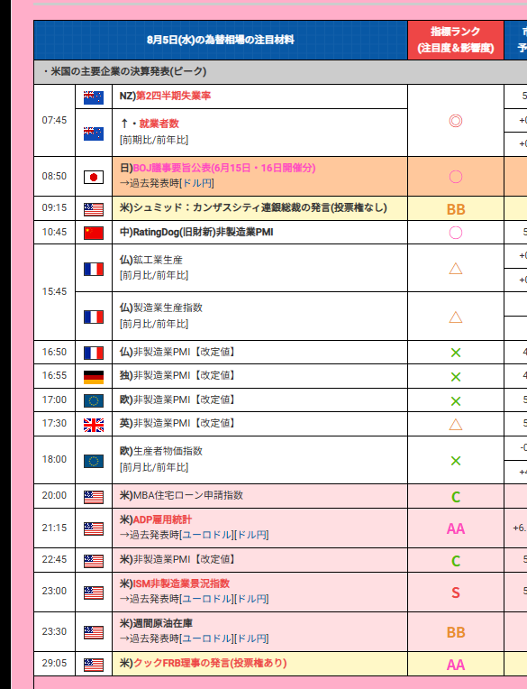
Task: Open ドル円 link under 週間原油在庫
Action: 251,638
